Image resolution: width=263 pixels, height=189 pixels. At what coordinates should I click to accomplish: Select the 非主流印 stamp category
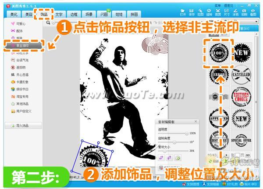tap(23, 46)
